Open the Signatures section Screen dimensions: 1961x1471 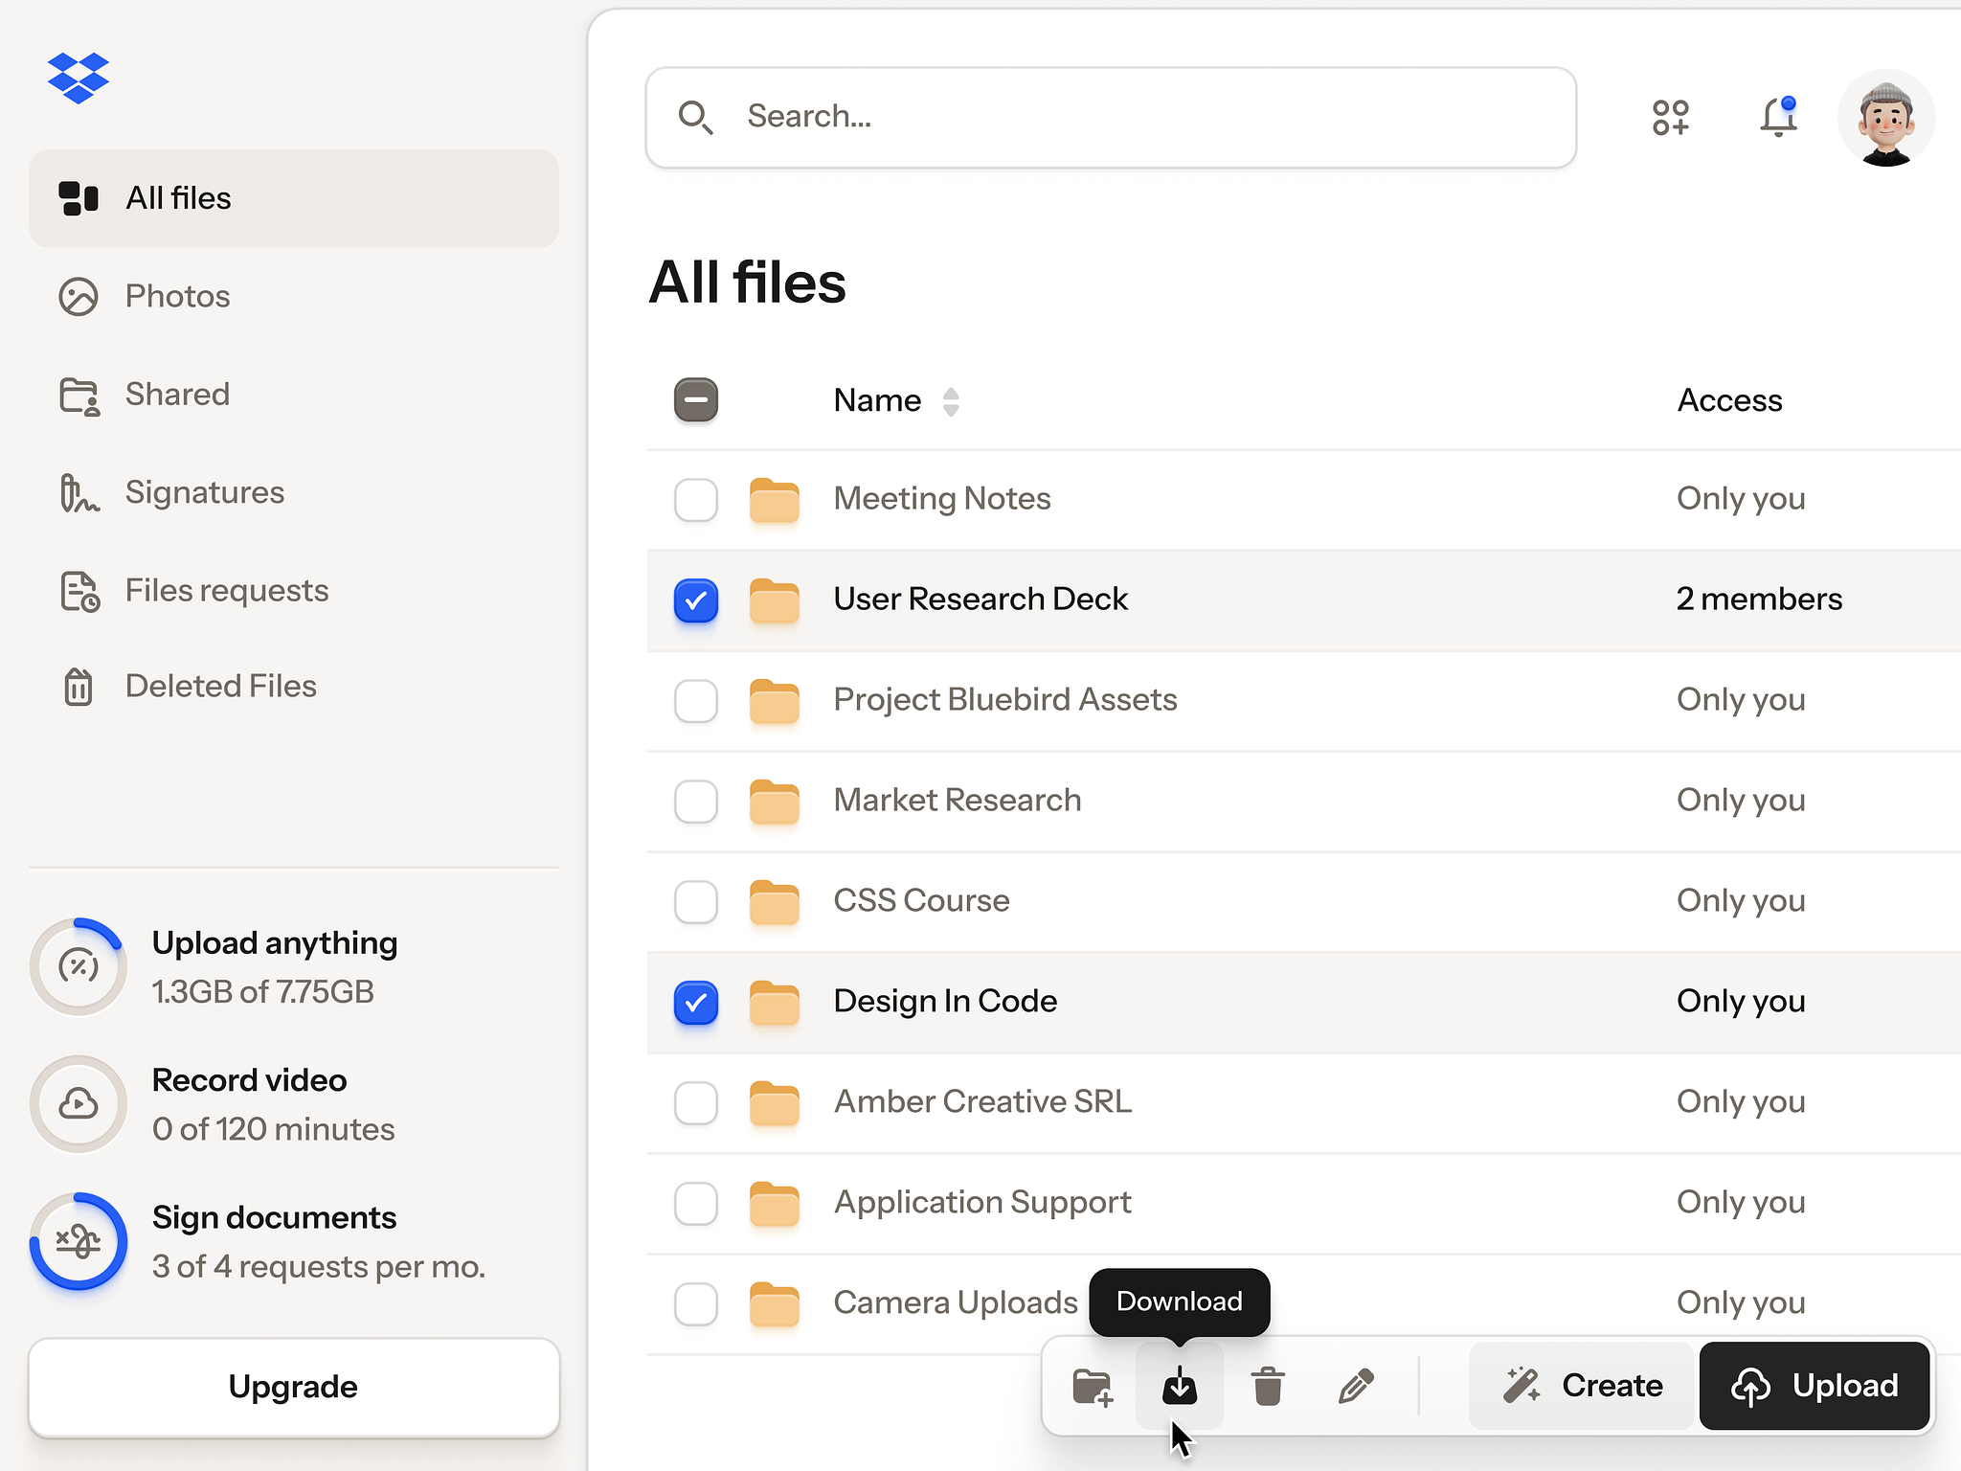(x=204, y=491)
